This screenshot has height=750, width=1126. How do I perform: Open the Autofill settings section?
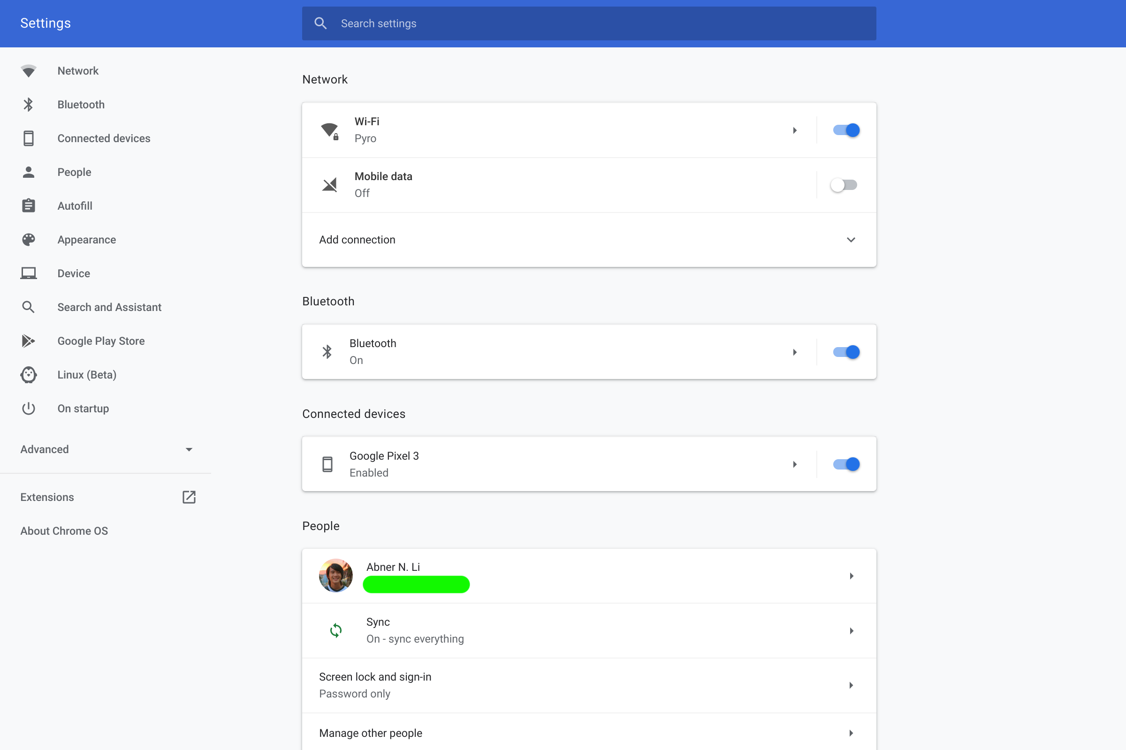click(75, 206)
